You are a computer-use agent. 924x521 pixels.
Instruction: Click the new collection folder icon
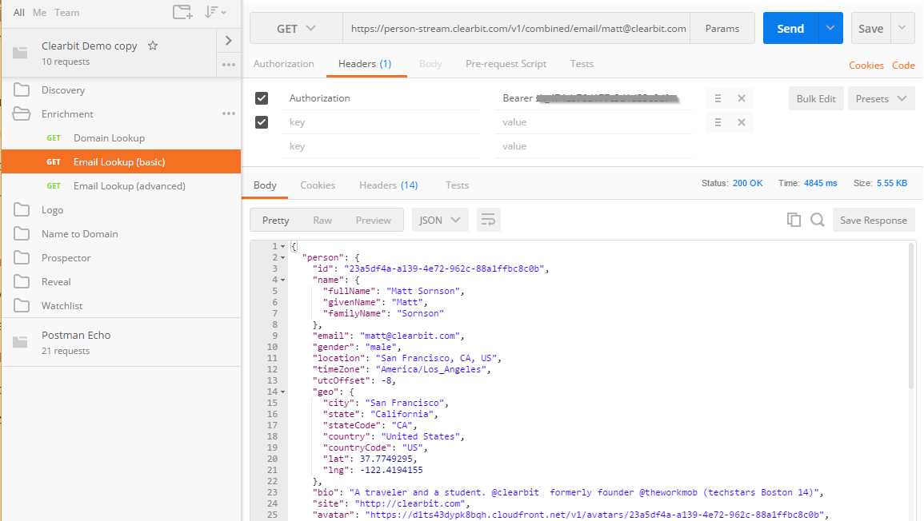[182, 12]
